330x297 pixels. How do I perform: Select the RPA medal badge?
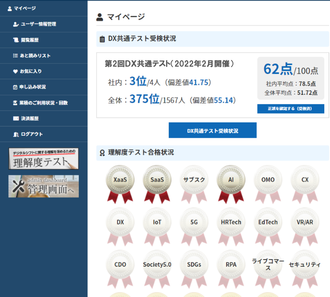point(231,269)
